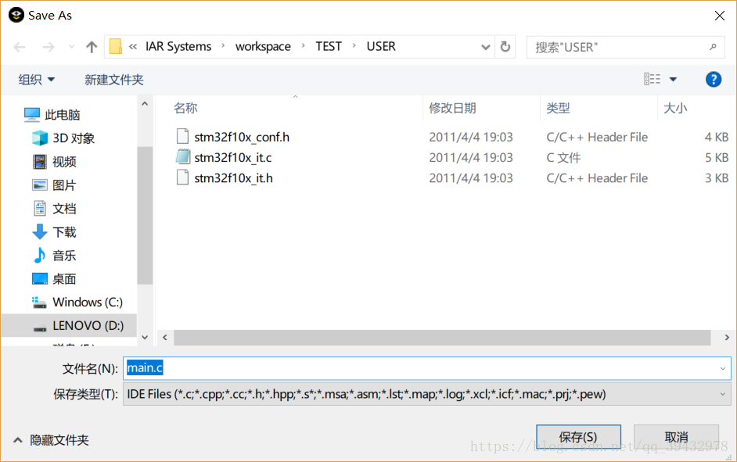Image resolution: width=737 pixels, height=462 pixels.
Task: Open address bar history dropdown
Action: pos(486,47)
